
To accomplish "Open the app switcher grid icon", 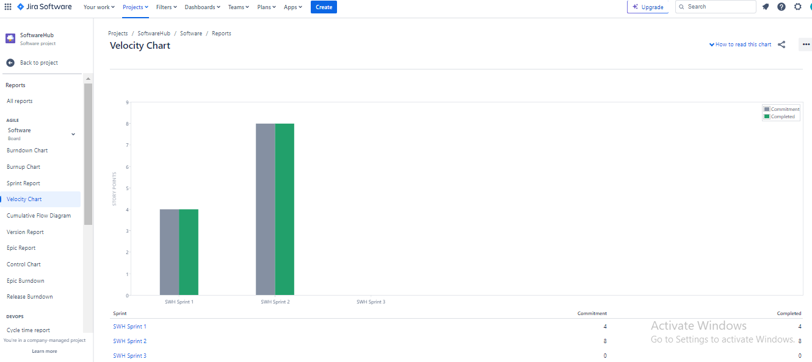I will [8, 7].
